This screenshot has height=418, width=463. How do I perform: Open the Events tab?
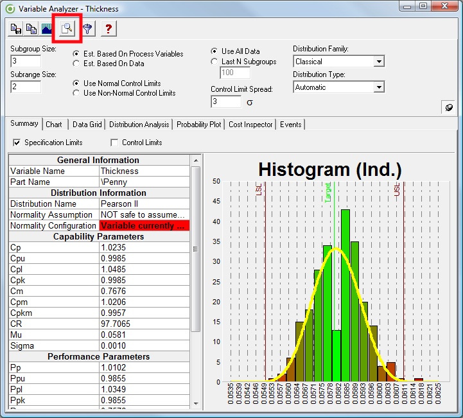[x=290, y=125]
